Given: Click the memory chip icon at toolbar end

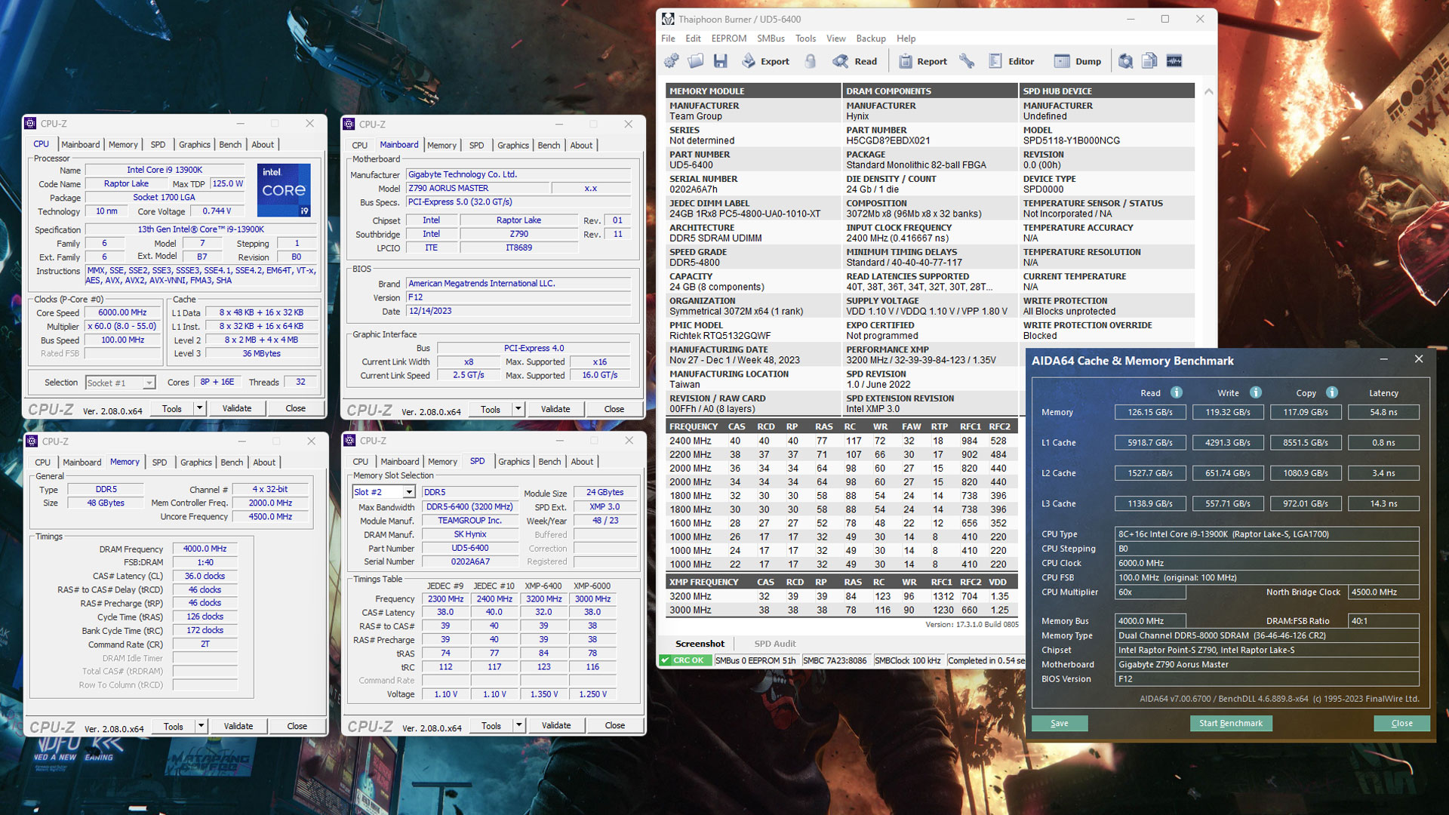Looking at the screenshot, I should pos(1174,61).
